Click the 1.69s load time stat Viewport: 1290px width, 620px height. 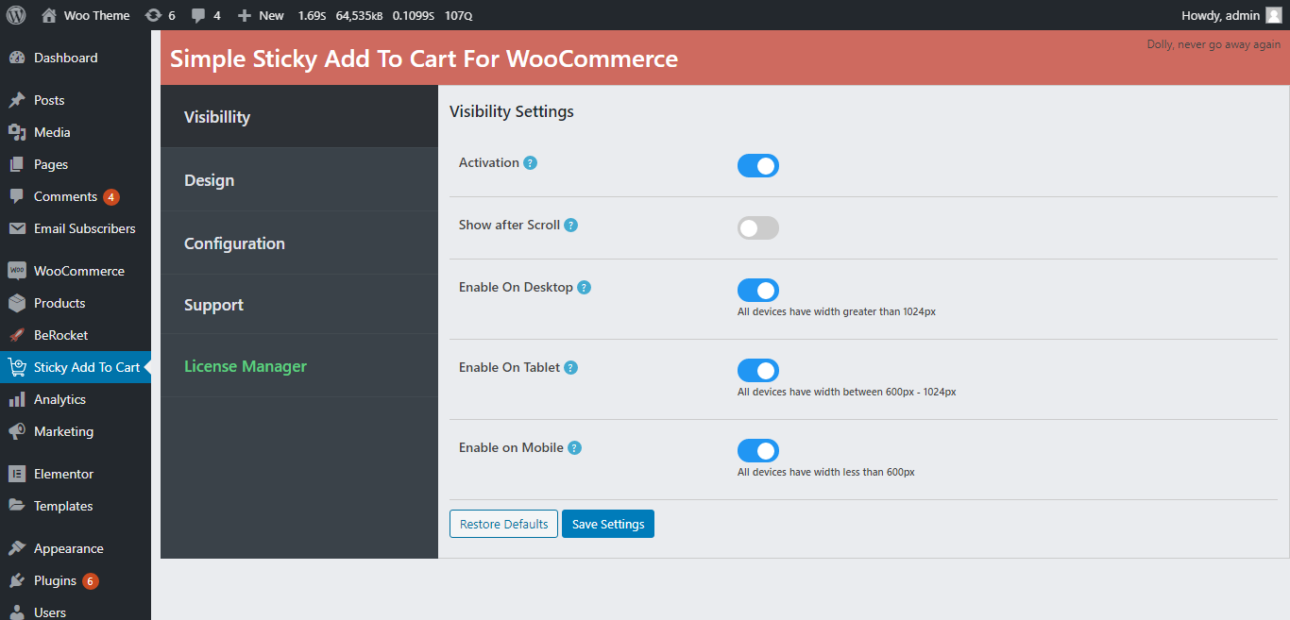[312, 15]
